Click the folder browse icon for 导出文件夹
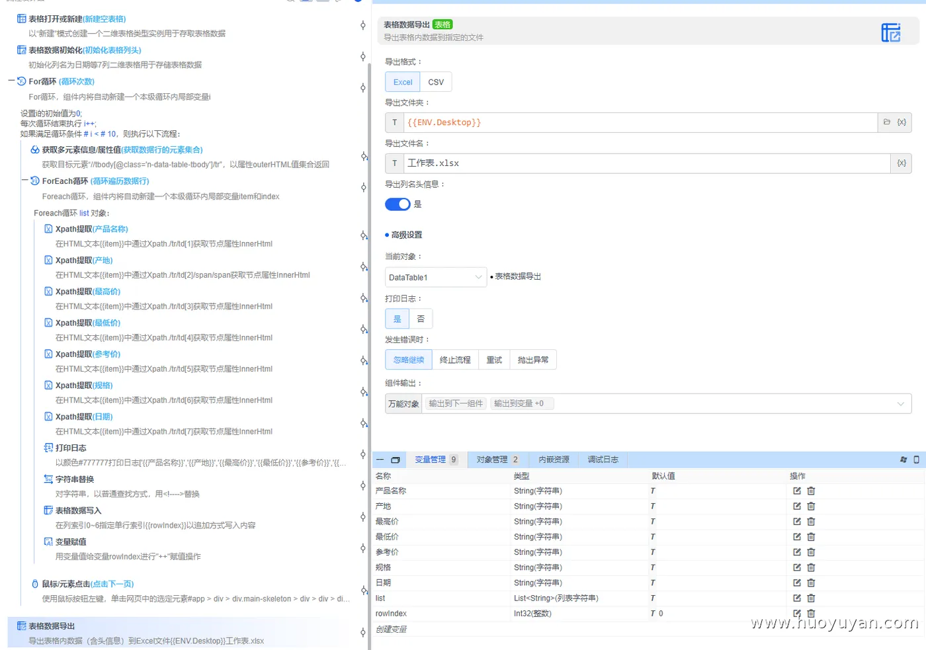This screenshot has width=926, height=650. [887, 122]
